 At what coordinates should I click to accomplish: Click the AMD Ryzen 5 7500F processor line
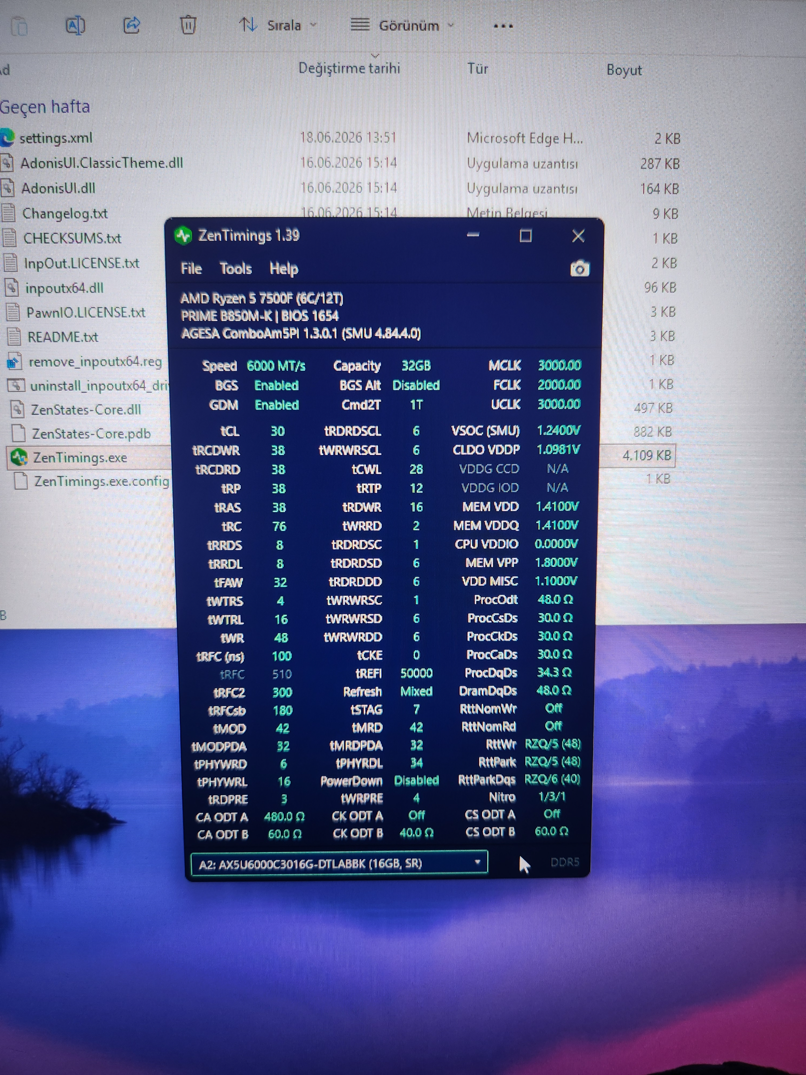coord(262,298)
